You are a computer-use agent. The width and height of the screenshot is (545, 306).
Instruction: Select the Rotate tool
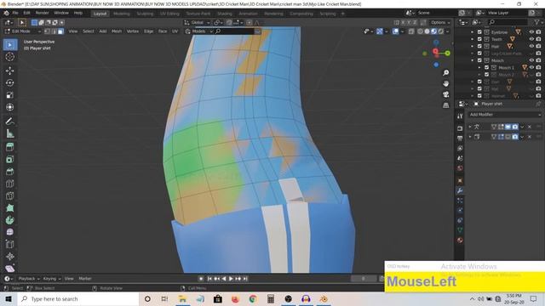click(x=9, y=82)
